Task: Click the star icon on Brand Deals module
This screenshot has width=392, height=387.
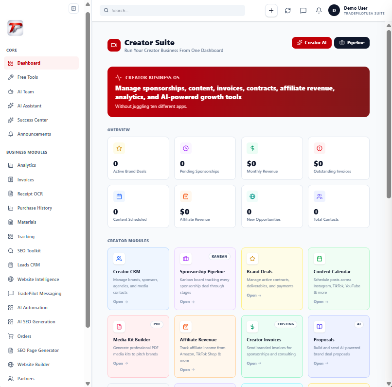Action: coord(252,259)
